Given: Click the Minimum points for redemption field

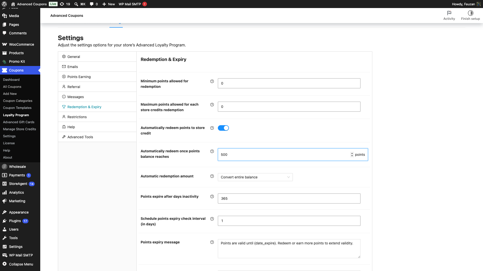Looking at the screenshot, I should tap(289, 83).
